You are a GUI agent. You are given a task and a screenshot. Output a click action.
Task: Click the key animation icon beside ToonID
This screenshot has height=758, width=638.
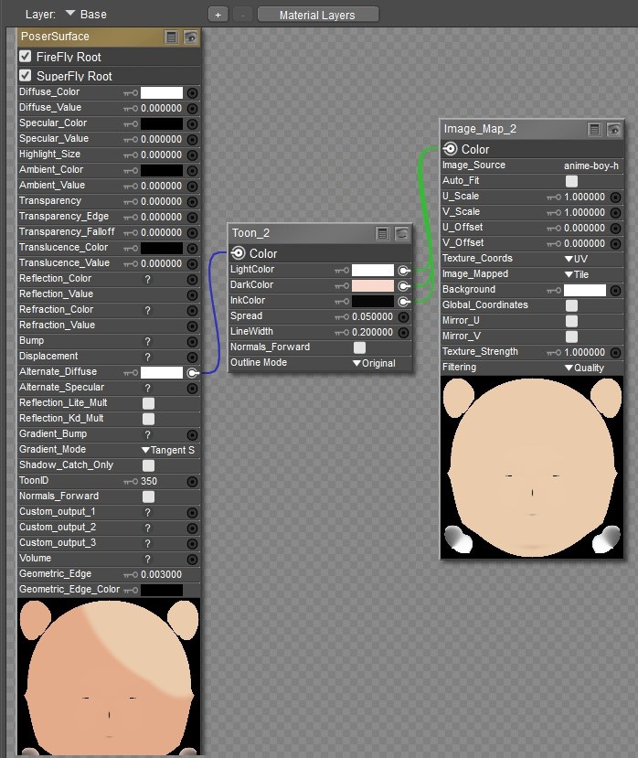click(x=132, y=482)
